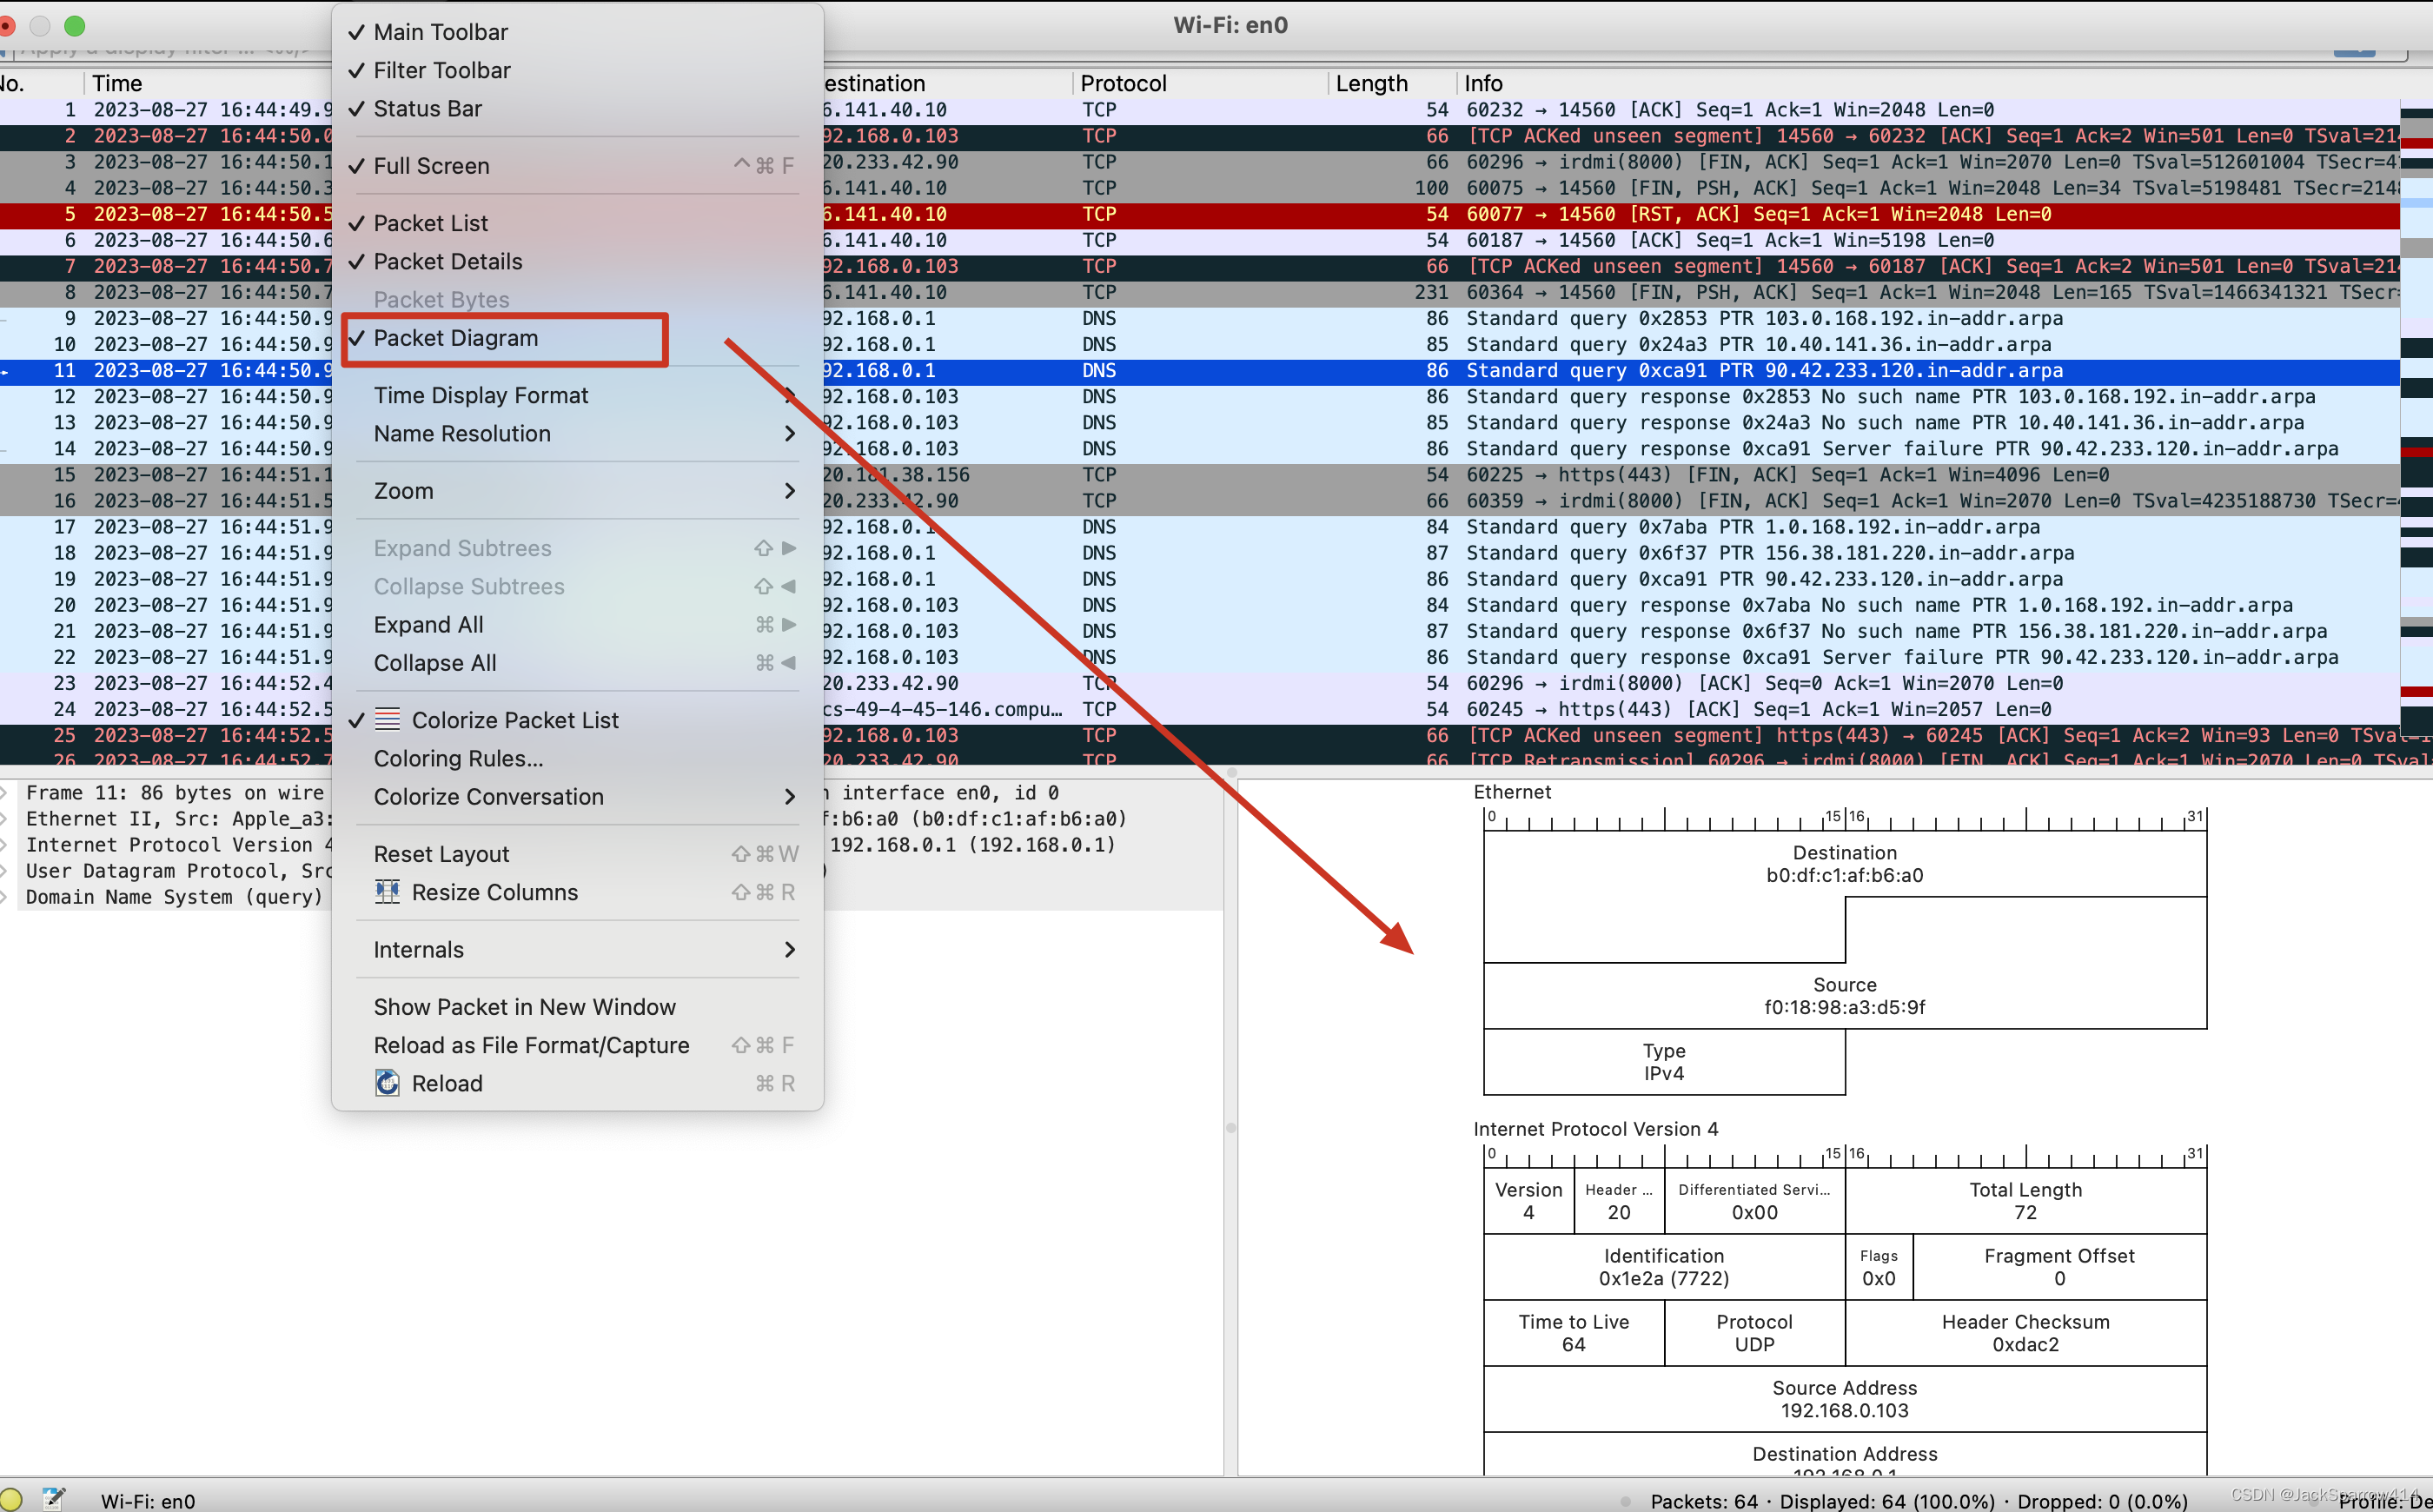2433x1512 pixels.
Task: Select Show Packet in New Window
Action: (524, 1007)
